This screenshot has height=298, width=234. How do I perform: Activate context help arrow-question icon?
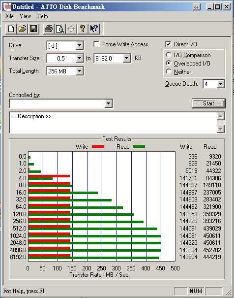point(94,29)
